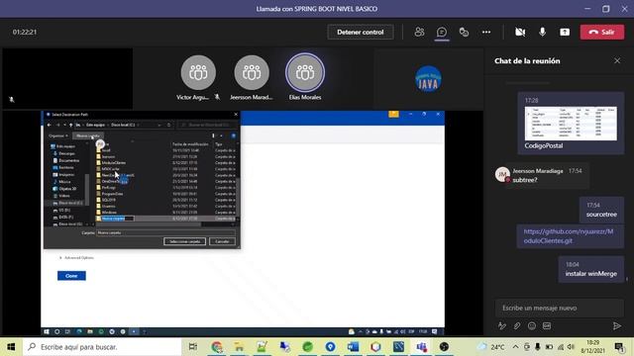This screenshot has width=634, height=356.
Task: Share content with the upload-screen icon
Action: pos(565,32)
